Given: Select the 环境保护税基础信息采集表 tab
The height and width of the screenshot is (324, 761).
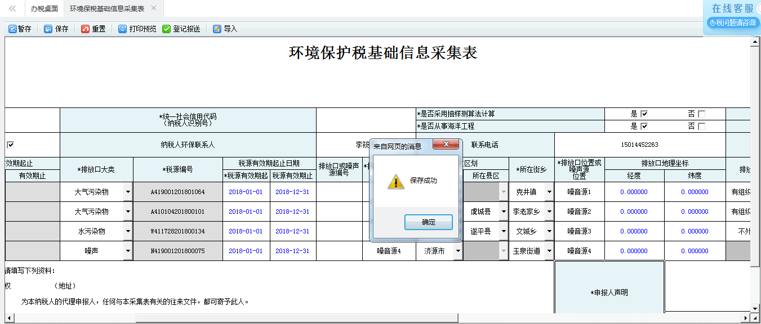Looking at the screenshot, I should 107,8.
